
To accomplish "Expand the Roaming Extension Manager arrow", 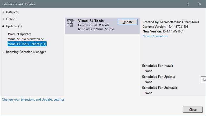I will click(4, 52).
